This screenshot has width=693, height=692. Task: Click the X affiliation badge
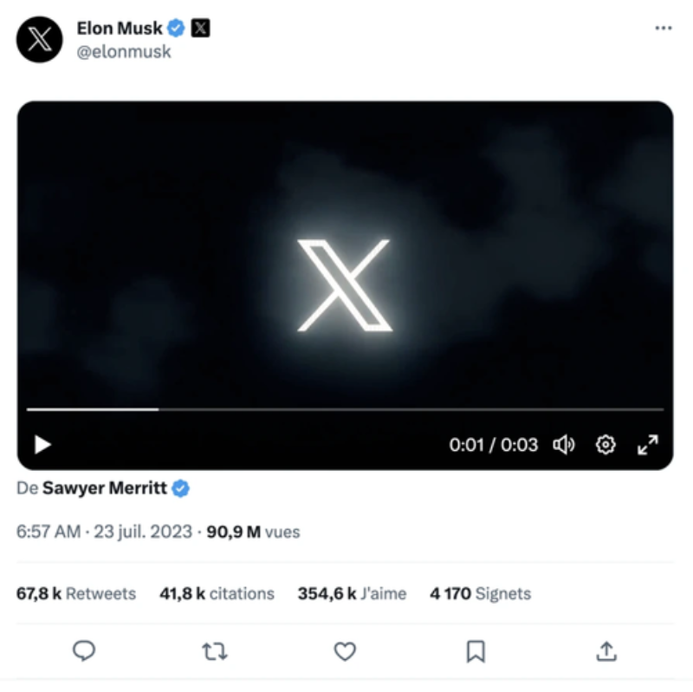pos(200,29)
